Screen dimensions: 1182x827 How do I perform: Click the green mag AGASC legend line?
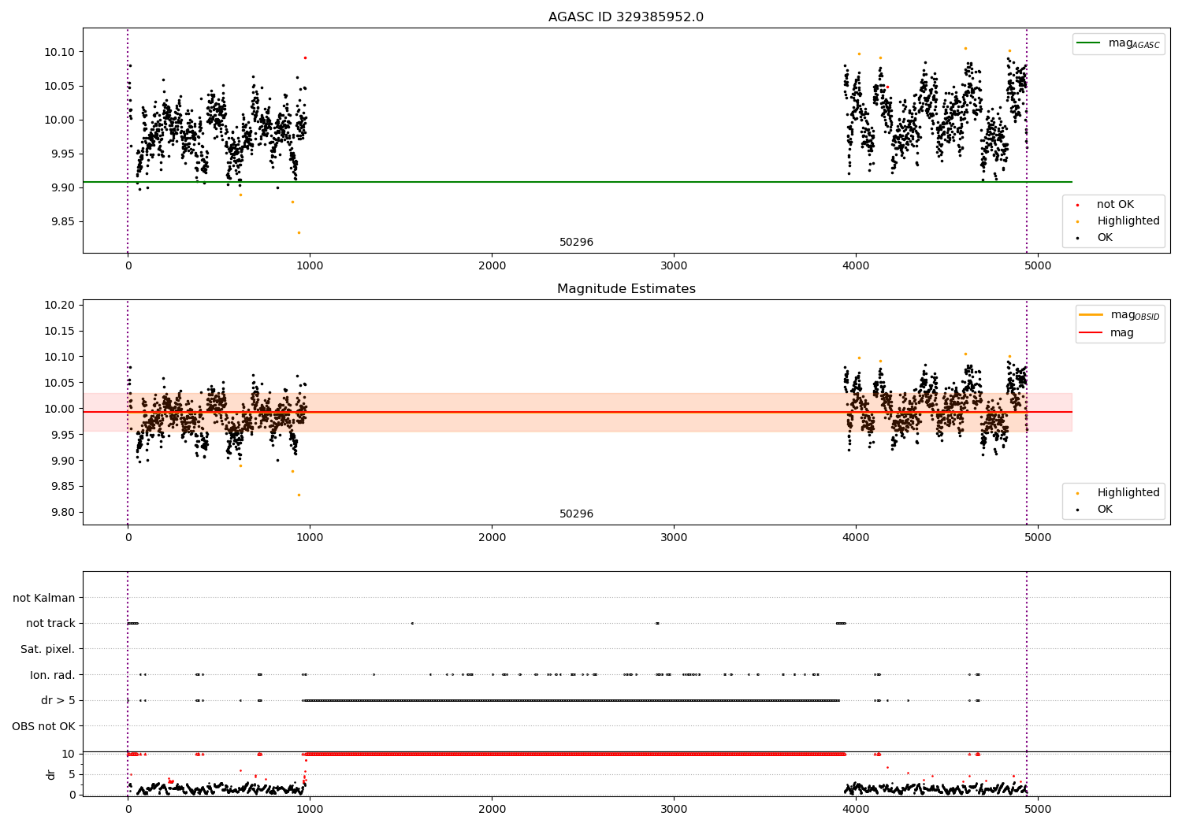(x=1089, y=43)
